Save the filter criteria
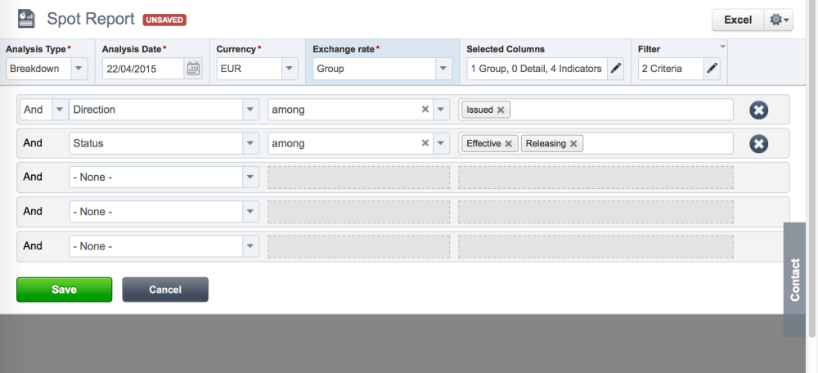Screen dimensions: 818x373 (64, 290)
